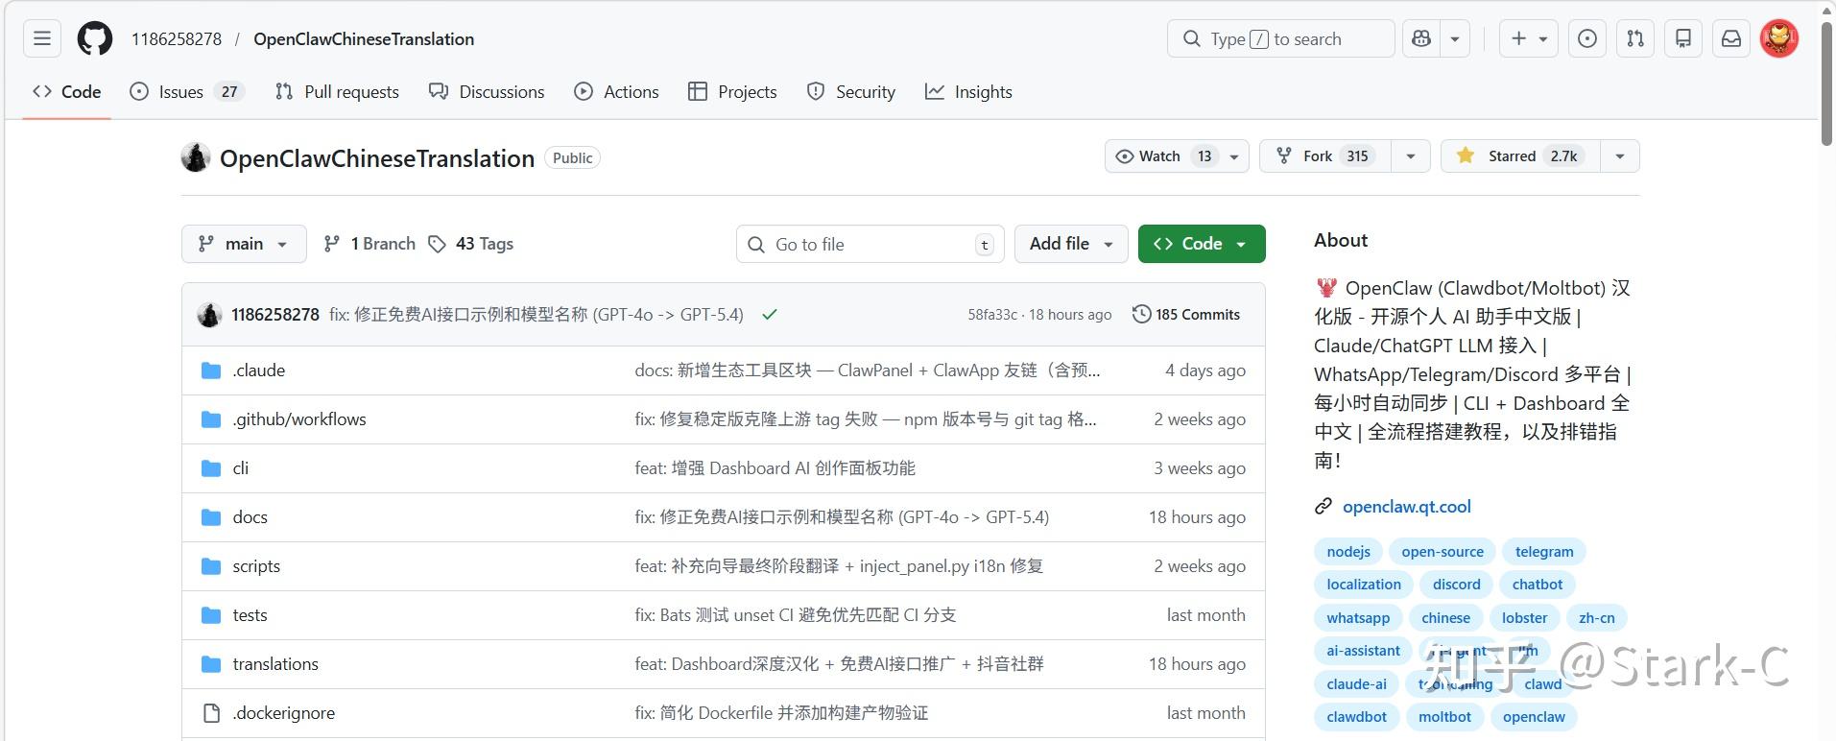Open the Issues tab
Viewport: 1836px width, 741px height.
click(188, 92)
